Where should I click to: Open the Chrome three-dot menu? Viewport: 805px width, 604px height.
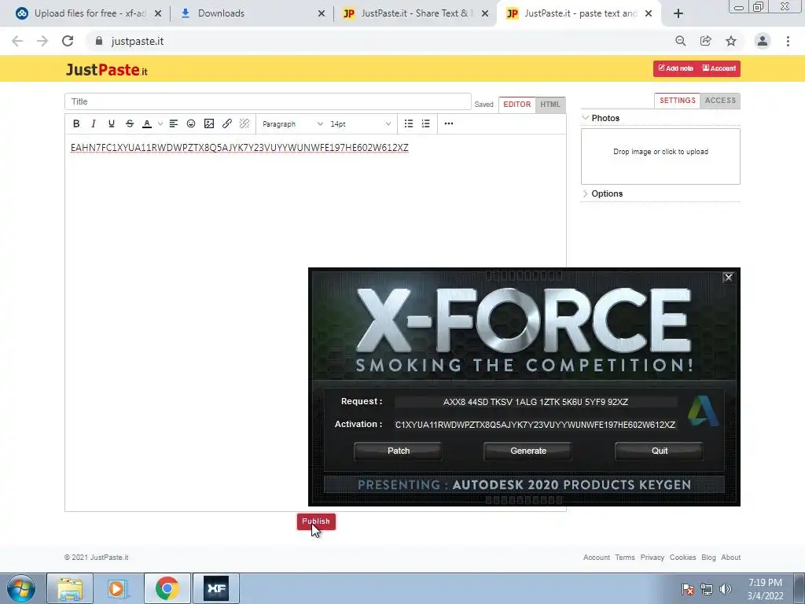click(x=788, y=41)
